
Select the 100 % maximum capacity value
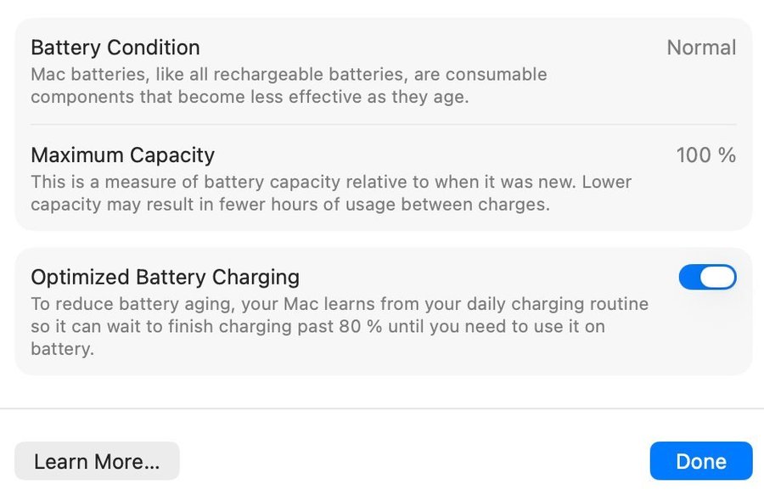coord(705,155)
